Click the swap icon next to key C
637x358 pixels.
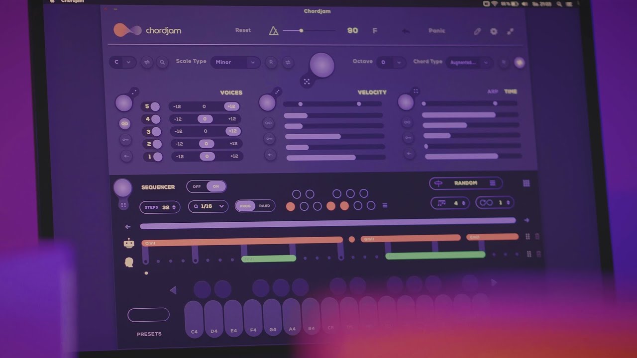147,62
